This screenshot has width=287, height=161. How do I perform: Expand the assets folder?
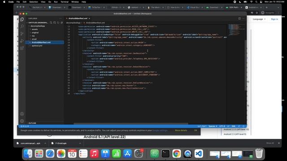pyautogui.click(x=35, y=30)
